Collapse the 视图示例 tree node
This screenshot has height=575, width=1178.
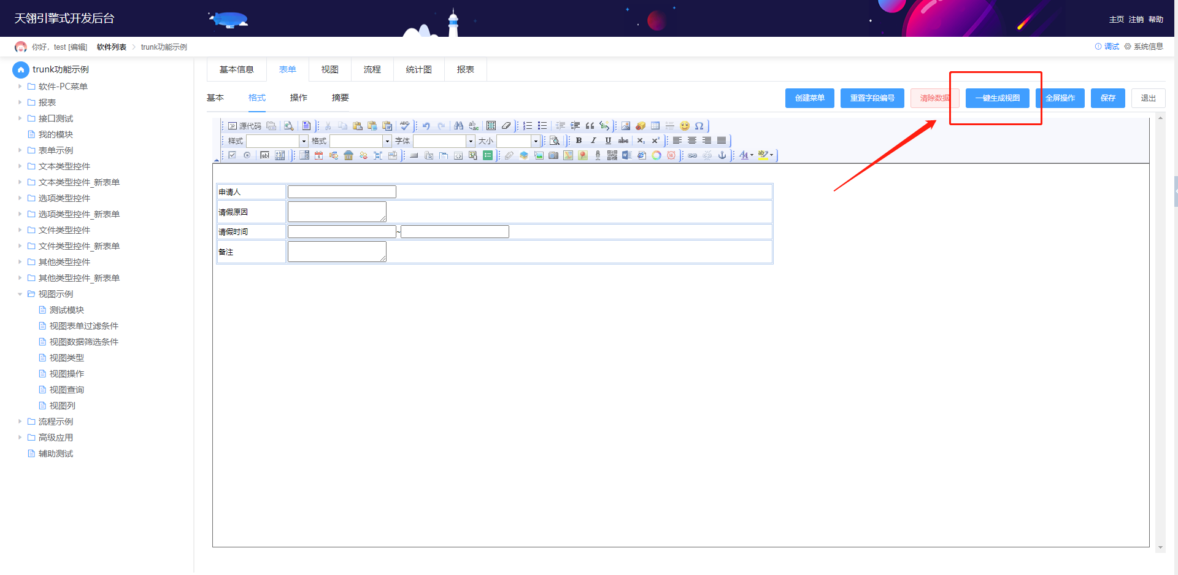pyautogui.click(x=20, y=294)
